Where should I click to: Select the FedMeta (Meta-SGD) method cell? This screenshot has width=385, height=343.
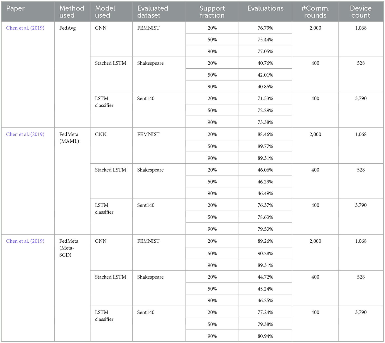point(69,248)
